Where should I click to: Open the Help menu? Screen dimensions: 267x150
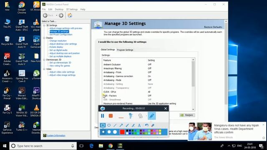pyautogui.click(x=83, y=9)
